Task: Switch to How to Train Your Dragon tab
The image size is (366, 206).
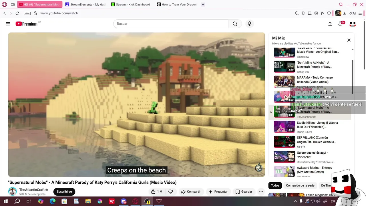Action: (x=177, y=5)
